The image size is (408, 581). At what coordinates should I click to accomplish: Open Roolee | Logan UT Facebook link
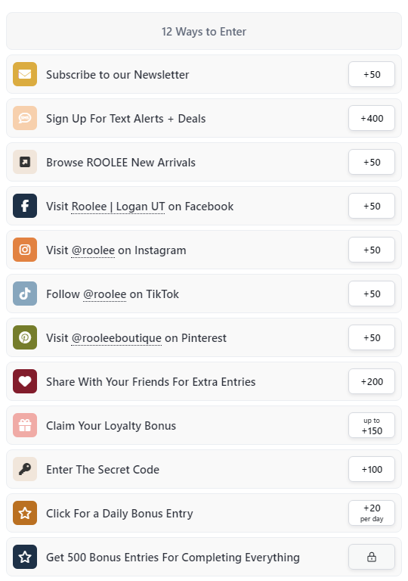(118, 207)
